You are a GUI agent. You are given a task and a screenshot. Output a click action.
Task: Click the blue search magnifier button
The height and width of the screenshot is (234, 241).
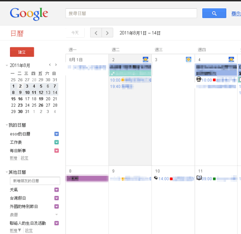(214, 13)
